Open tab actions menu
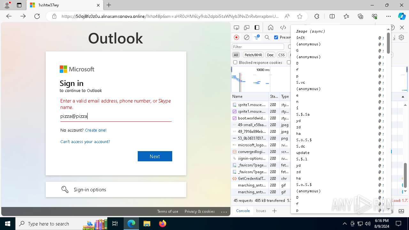 (x=19, y=5)
